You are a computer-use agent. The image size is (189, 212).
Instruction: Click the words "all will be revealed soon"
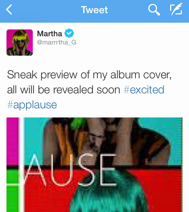tap(63, 90)
